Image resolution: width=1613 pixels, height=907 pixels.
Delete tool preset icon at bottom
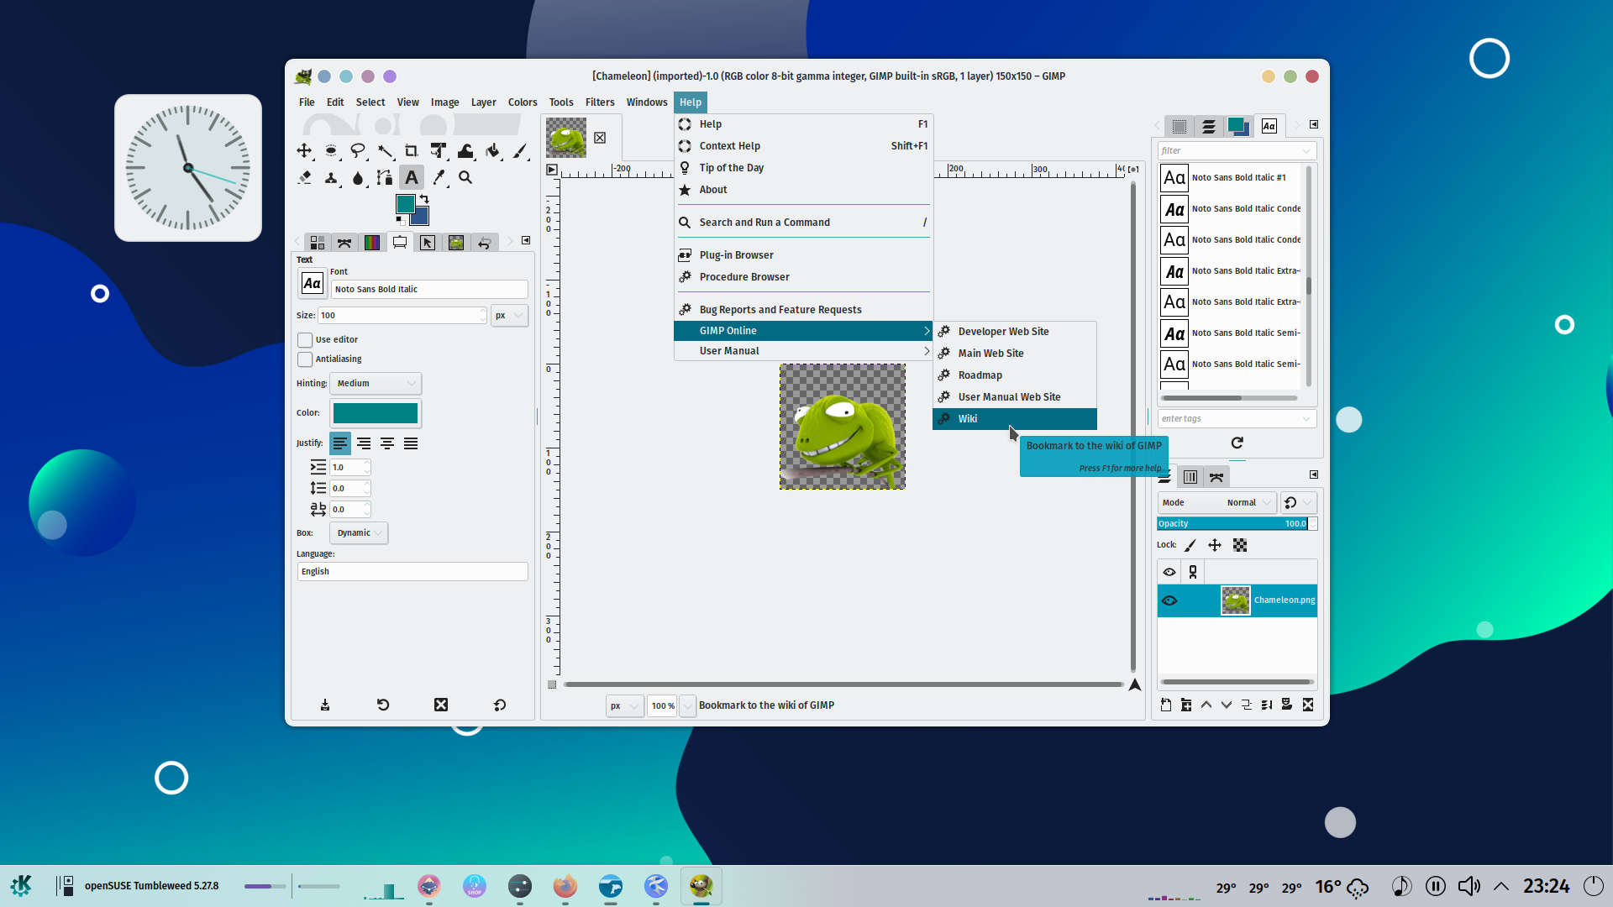click(x=441, y=705)
